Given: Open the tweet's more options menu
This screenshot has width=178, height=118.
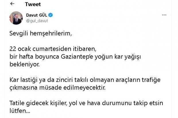Looking at the screenshot, I should [164, 14].
